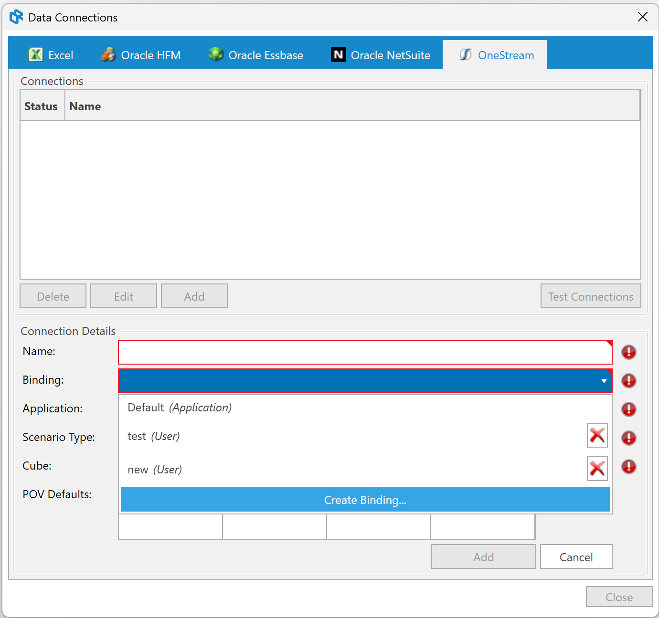This screenshot has height=618, width=659.
Task: Switch to the Oracle HFM tab
Action: click(141, 55)
